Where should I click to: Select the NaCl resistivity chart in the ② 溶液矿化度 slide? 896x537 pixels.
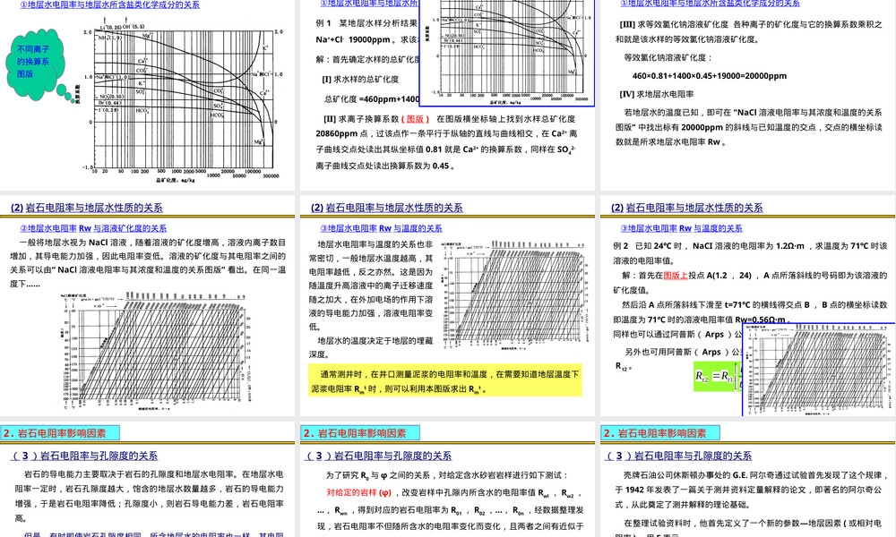[x=157, y=351]
